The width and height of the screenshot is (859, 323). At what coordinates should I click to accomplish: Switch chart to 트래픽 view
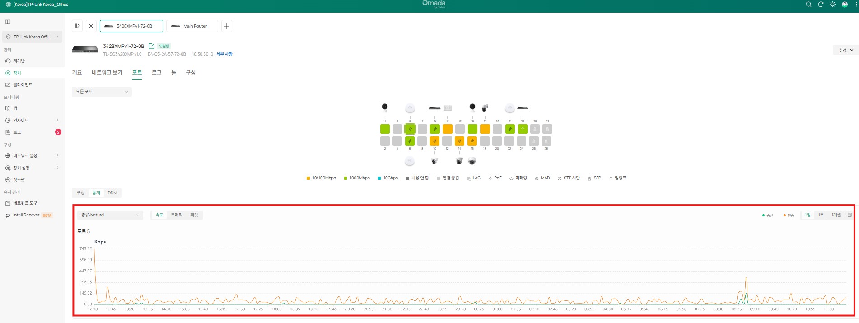pos(177,215)
